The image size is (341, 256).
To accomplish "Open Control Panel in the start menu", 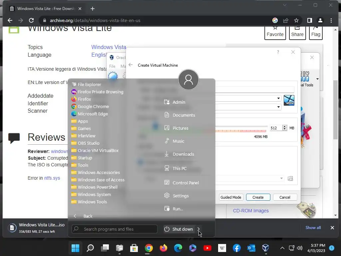I will tap(181, 183).
